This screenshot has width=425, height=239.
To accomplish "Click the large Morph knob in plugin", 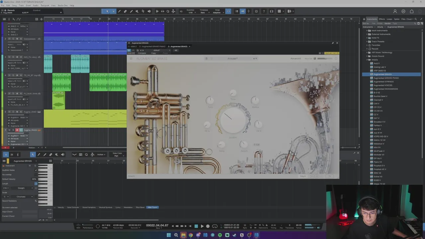I will click(x=233, y=119).
